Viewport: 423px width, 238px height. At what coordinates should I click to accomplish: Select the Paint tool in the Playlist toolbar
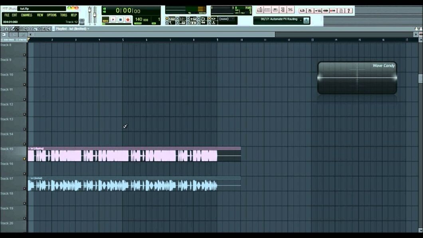16,29
